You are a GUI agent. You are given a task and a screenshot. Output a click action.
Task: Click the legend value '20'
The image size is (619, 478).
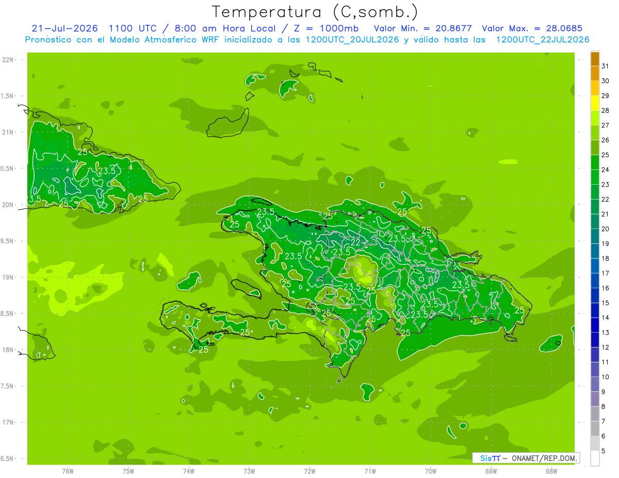pyautogui.click(x=605, y=228)
